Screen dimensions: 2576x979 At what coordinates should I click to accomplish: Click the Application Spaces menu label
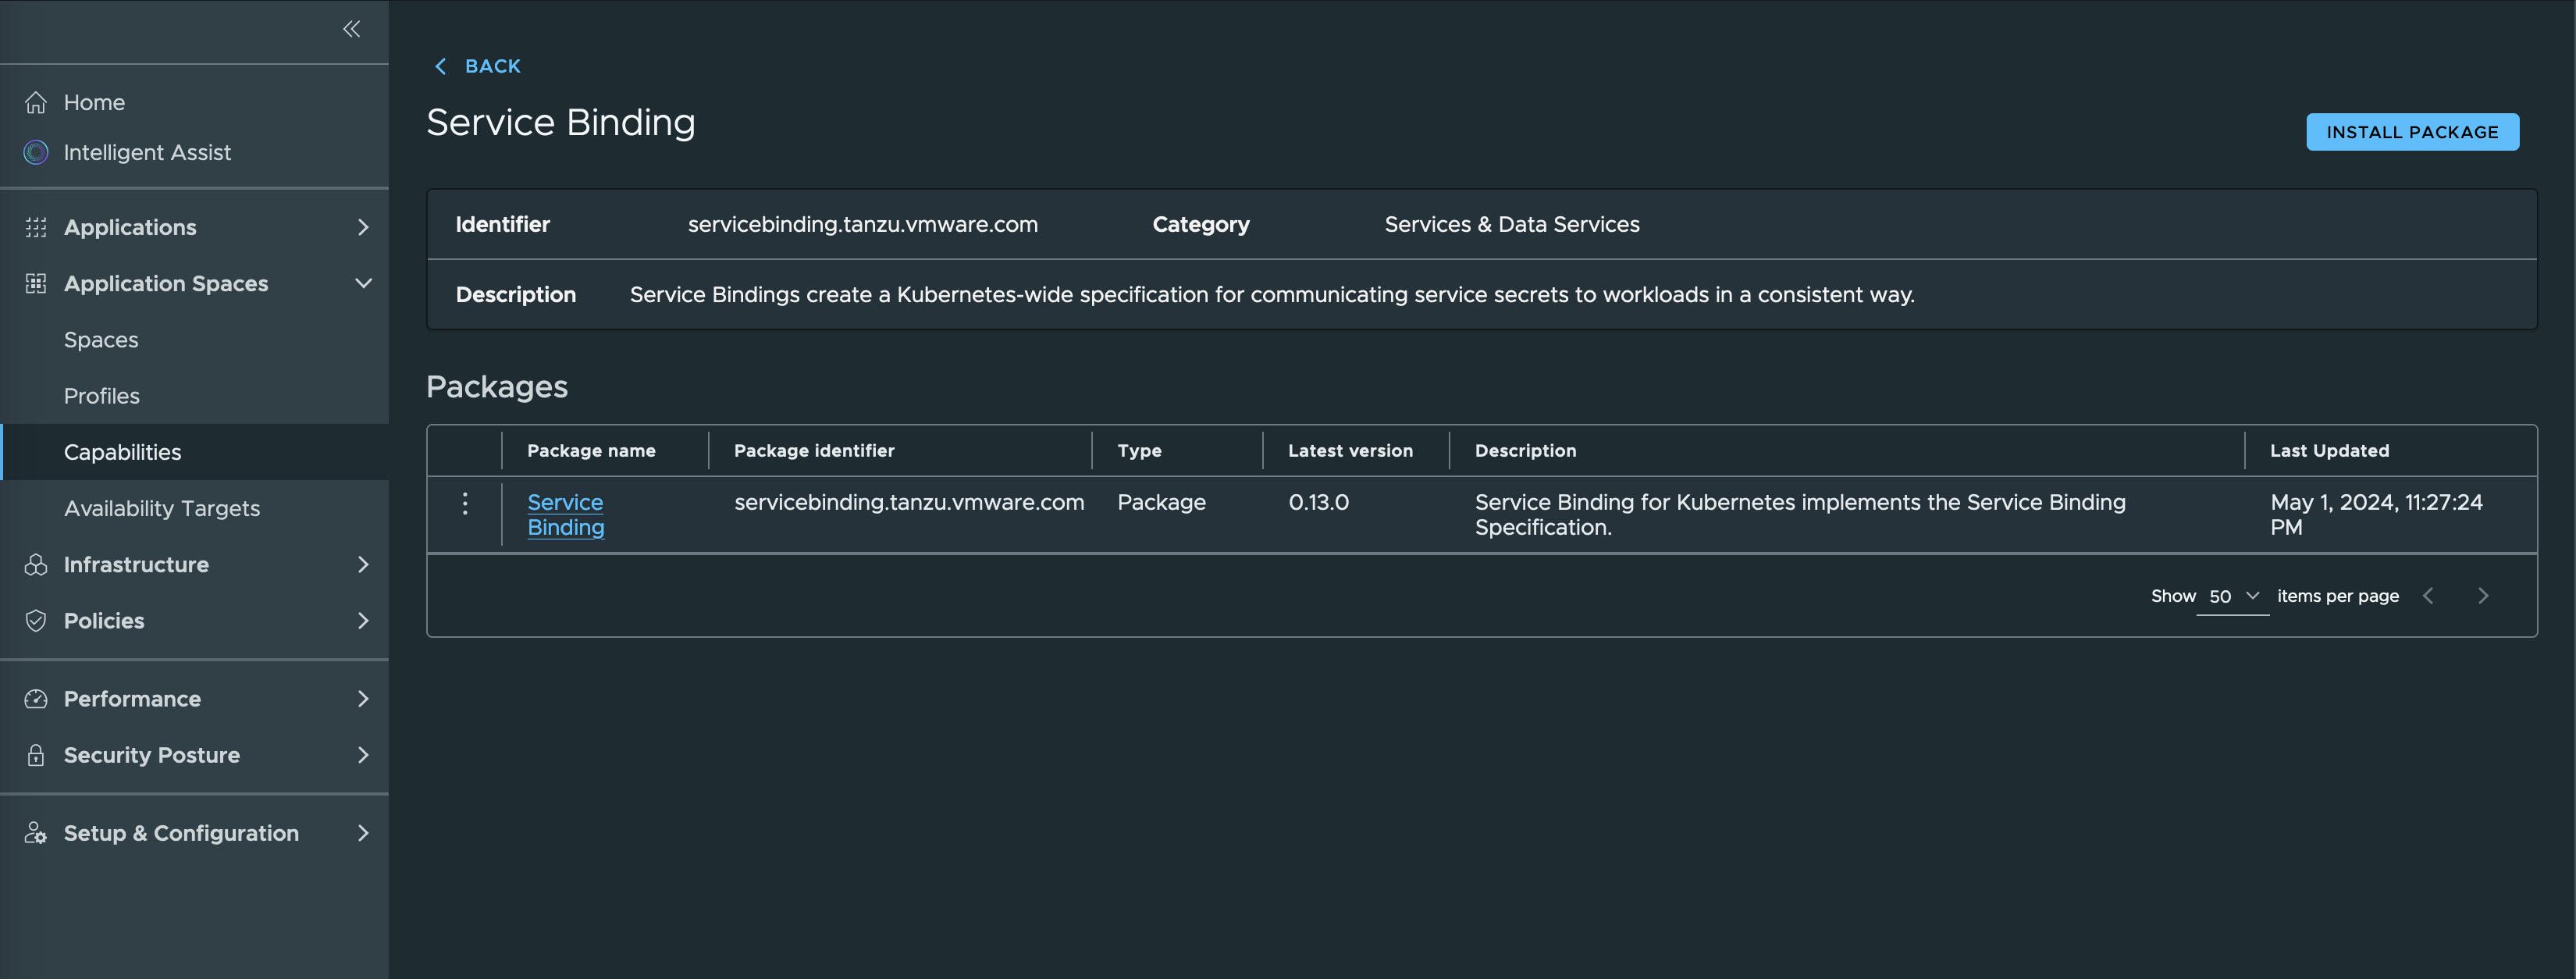tap(166, 283)
